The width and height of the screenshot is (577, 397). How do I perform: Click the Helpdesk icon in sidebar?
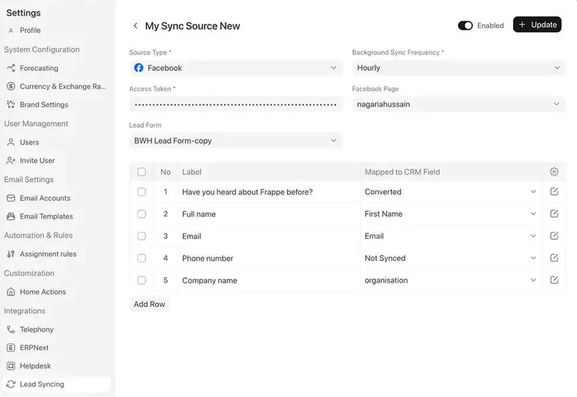(x=11, y=366)
